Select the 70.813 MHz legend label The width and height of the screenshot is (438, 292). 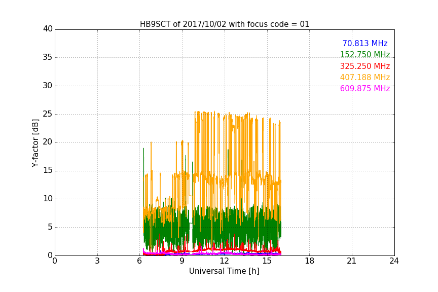click(365, 43)
